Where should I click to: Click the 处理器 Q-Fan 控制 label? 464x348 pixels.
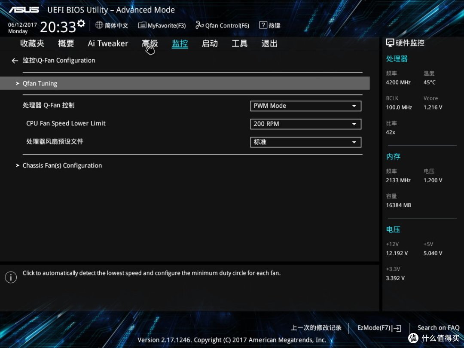click(x=49, y=105)
